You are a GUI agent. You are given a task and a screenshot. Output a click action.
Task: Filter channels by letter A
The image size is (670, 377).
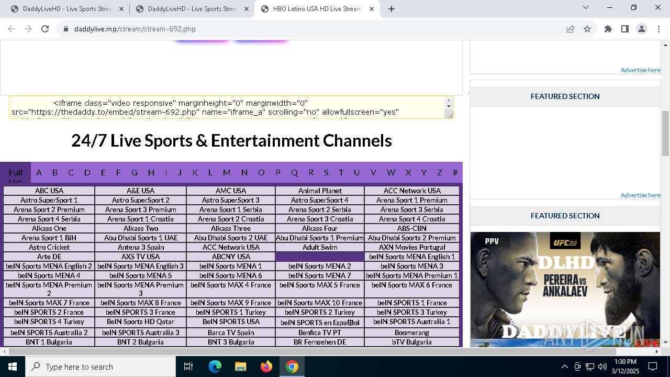(39, 172)
